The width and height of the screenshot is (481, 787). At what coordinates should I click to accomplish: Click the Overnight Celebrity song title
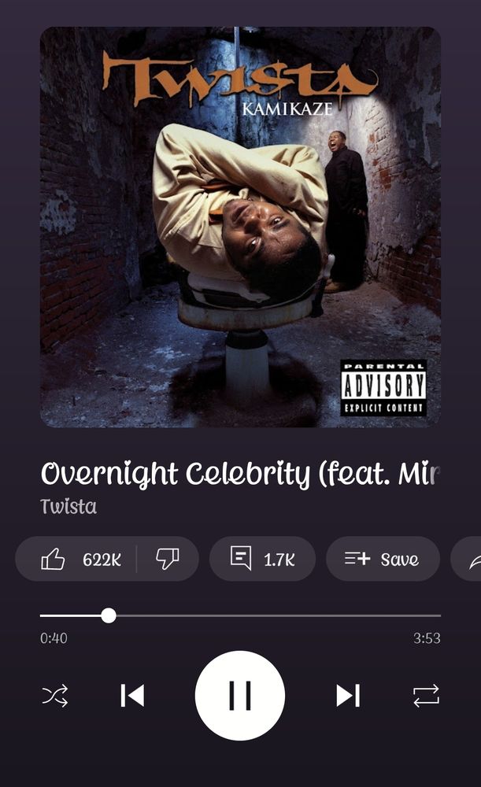pos(241,474)
